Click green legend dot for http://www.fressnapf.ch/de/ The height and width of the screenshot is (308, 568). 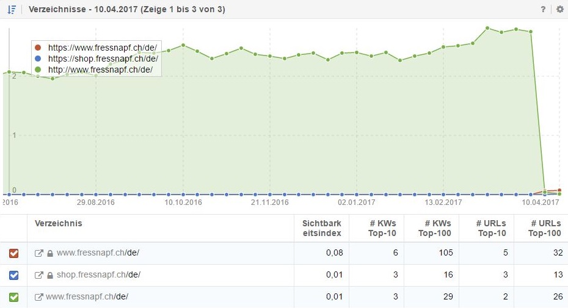point(38,70)
